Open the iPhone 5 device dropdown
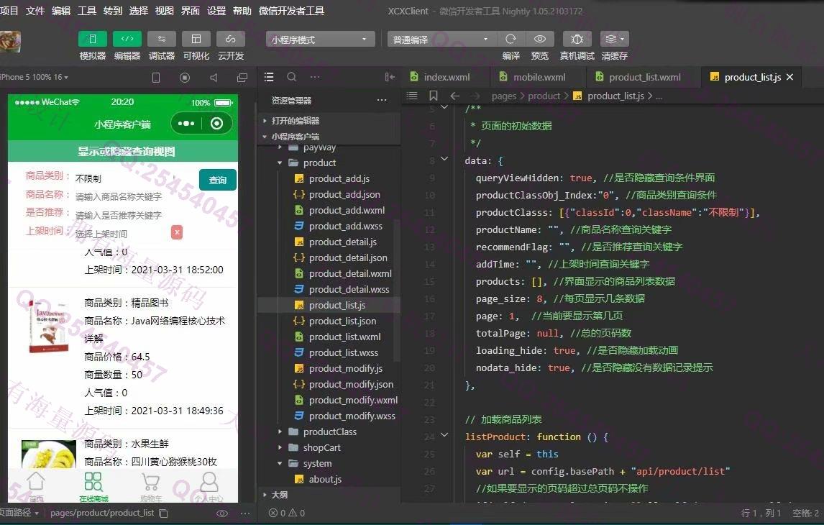 coord(35,77)
